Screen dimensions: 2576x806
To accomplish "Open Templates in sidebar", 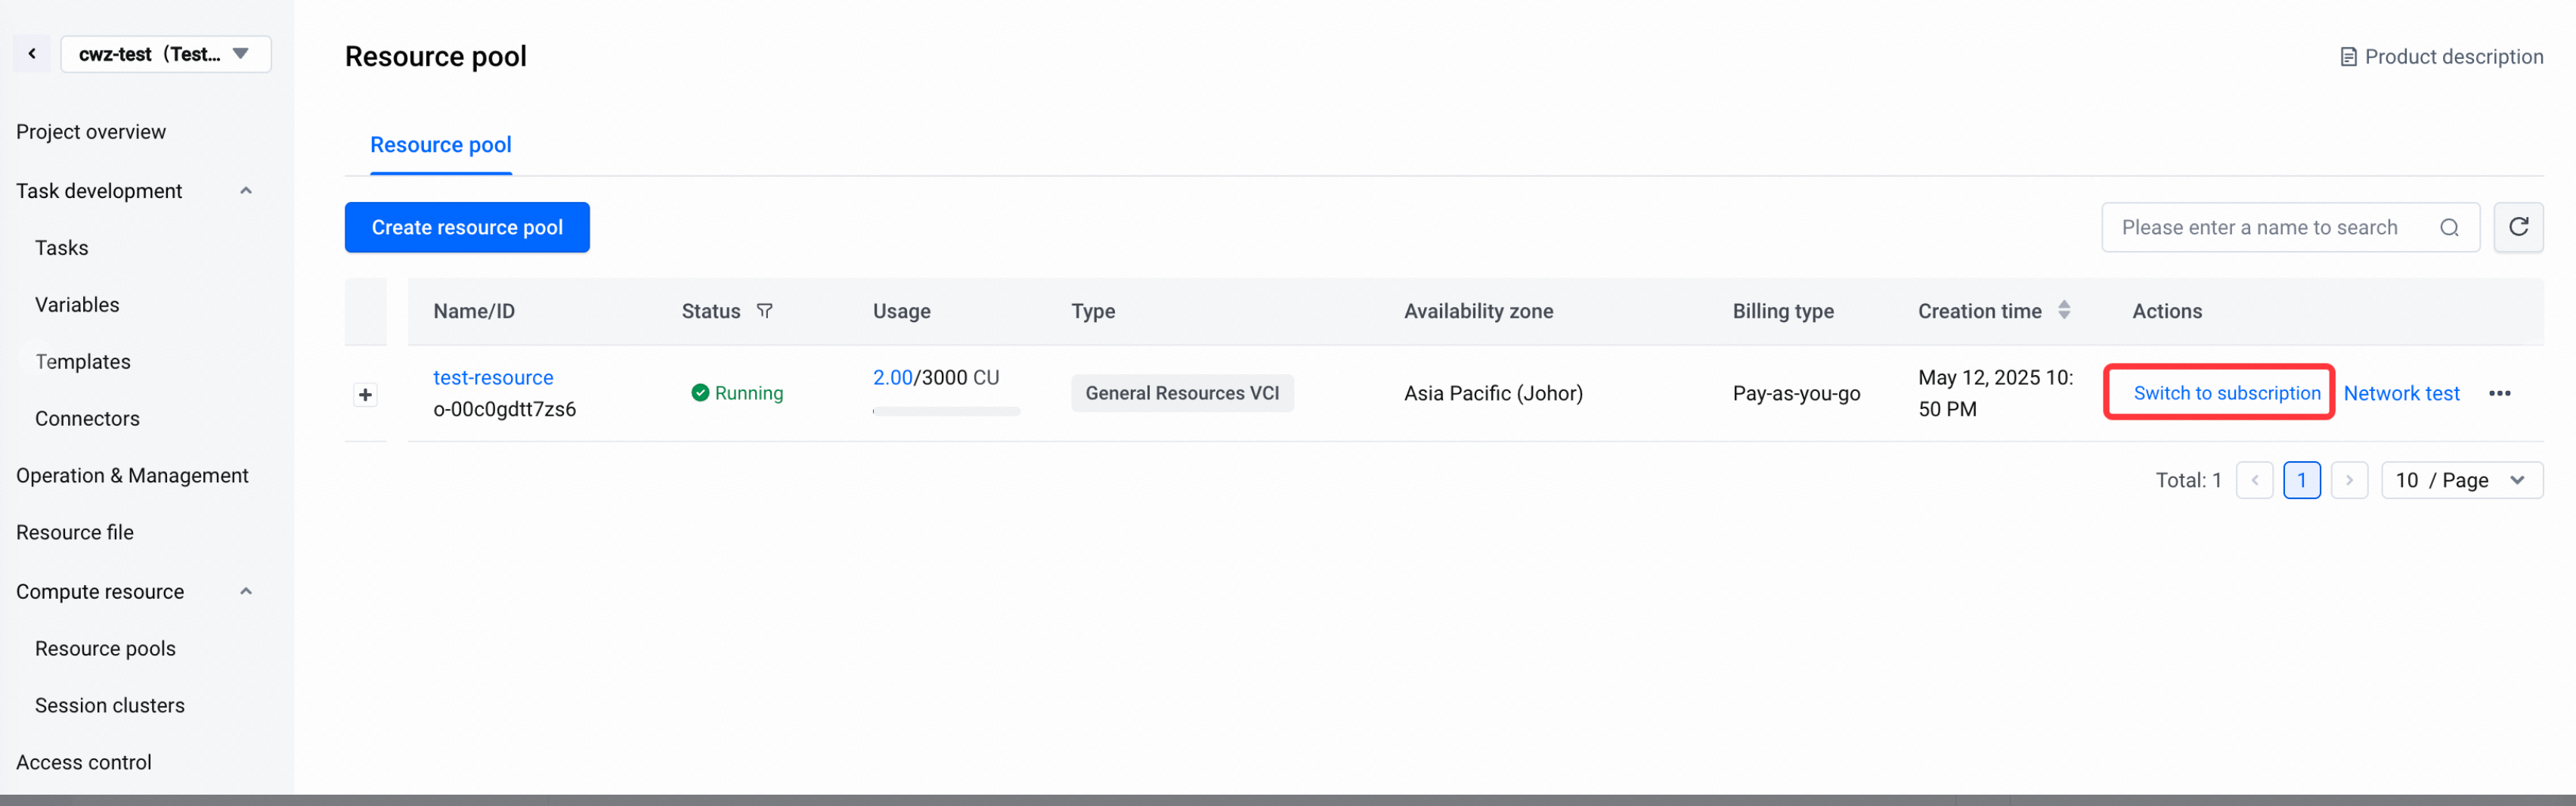I will coord(83,362).
